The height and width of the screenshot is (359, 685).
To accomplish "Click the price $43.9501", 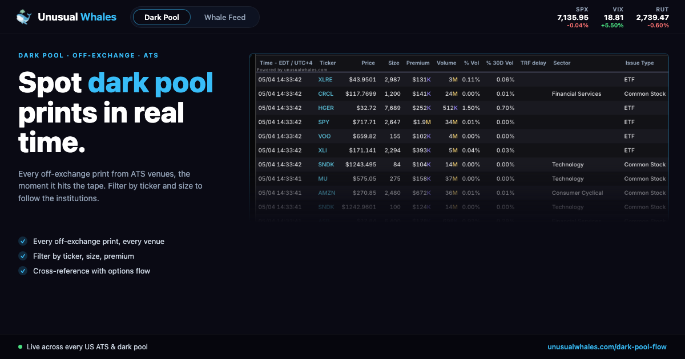I will [x=362, y=79].
